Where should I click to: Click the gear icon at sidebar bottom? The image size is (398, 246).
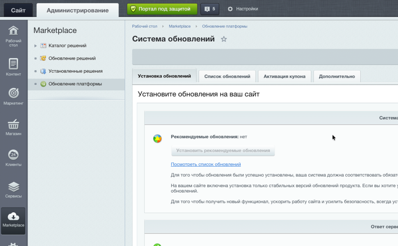point(13,244)
